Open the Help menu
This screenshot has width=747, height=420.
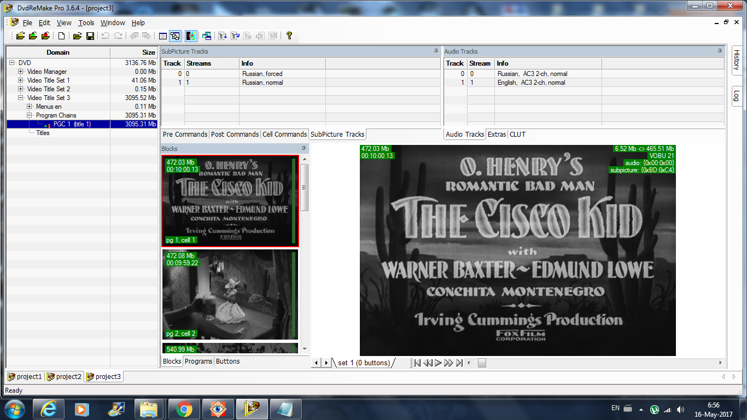[x=138, y=23]
